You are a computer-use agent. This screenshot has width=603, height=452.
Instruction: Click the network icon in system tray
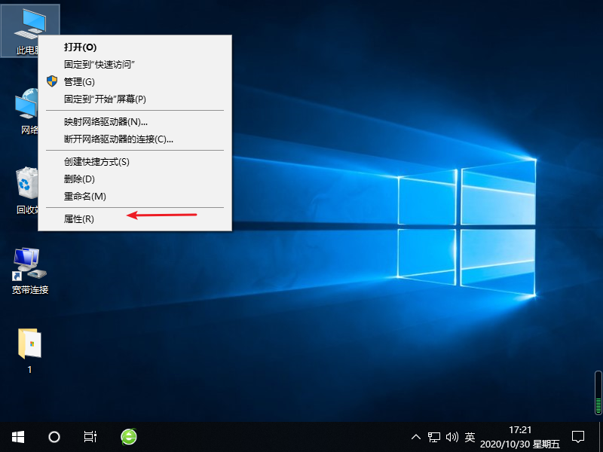click(434, 437)
